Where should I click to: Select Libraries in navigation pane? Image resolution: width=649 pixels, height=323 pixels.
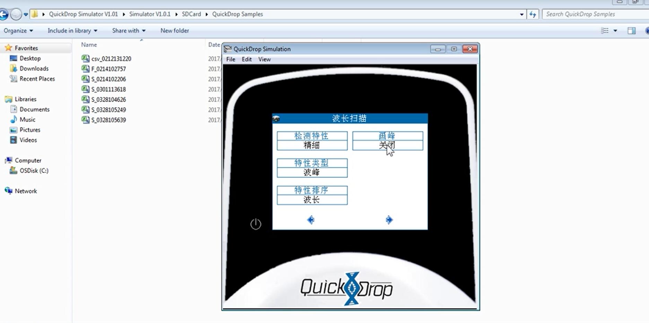pos(25,99)
